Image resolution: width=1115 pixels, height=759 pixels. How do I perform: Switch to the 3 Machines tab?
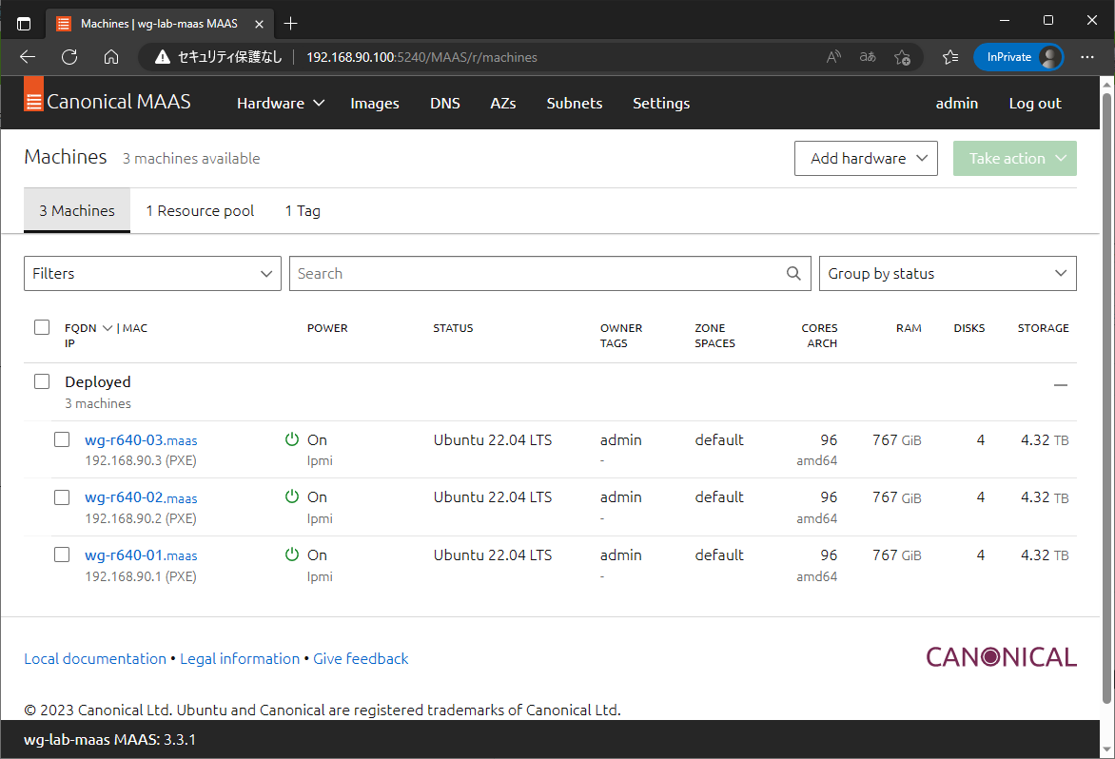pos(77,210)
